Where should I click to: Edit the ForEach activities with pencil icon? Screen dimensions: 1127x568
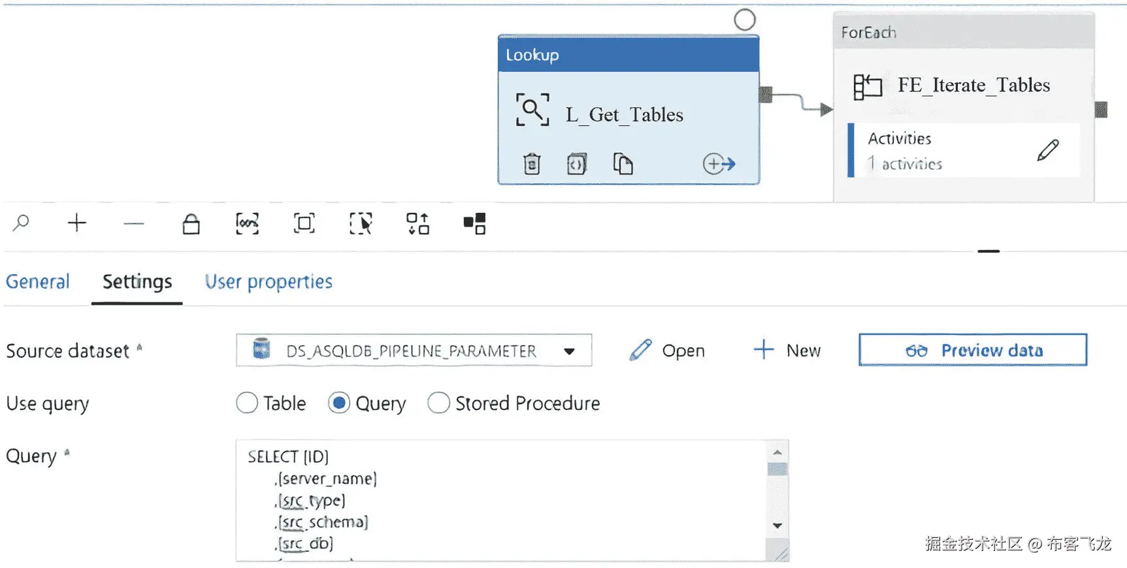1047,150
